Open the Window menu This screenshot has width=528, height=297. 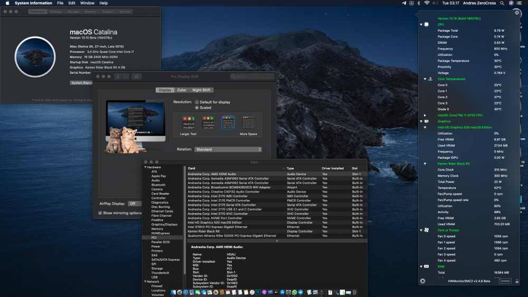[x=87, y=3]
